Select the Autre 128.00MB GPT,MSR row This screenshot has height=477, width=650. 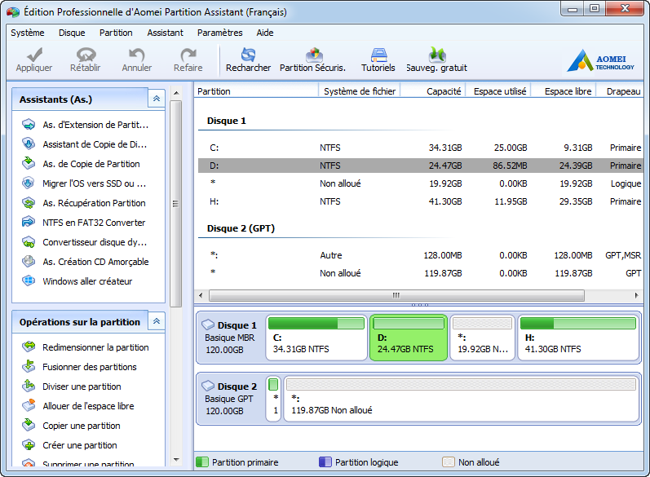tap(419, 255)
